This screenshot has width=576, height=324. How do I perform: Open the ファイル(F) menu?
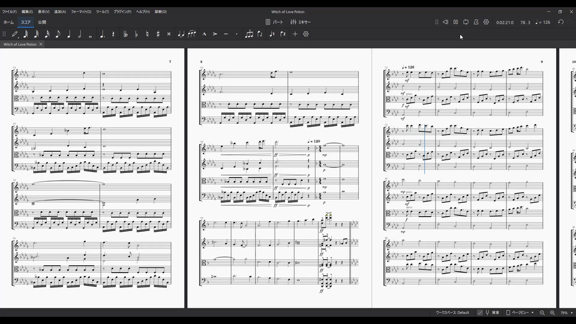pos(10,12)
